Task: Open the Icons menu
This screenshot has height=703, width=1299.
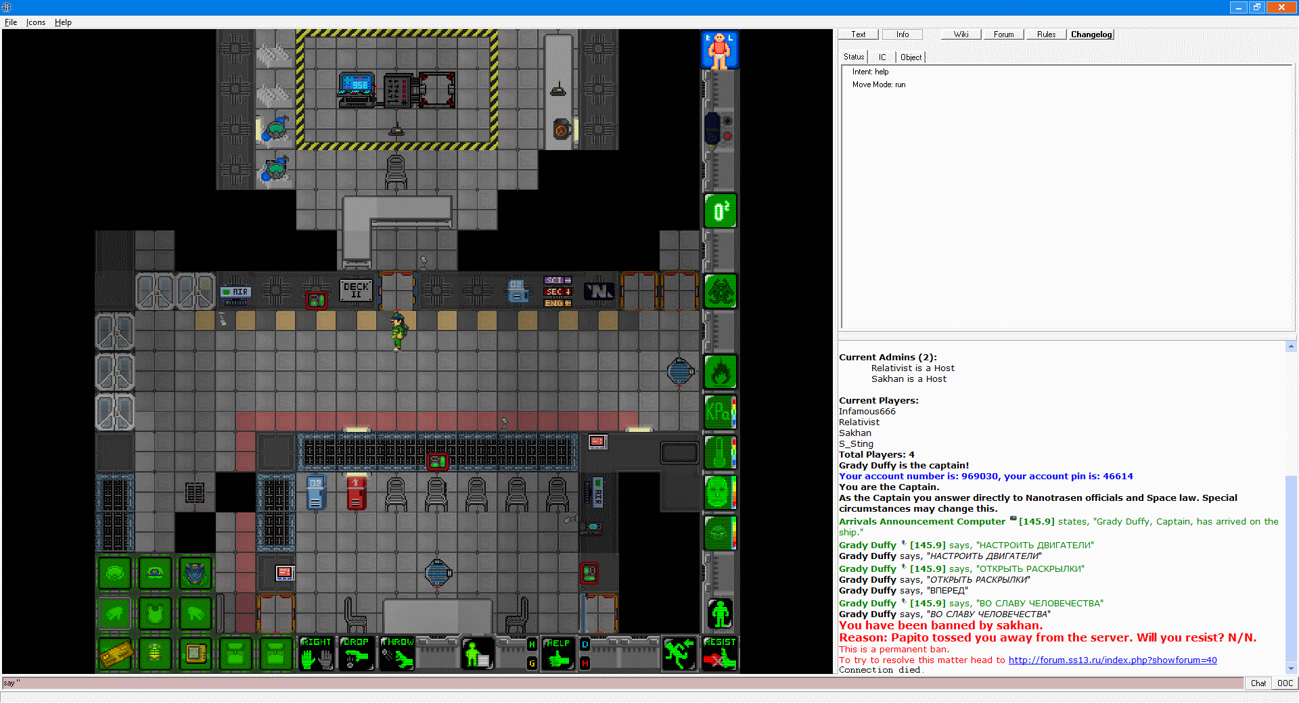Action: point(36,22)
